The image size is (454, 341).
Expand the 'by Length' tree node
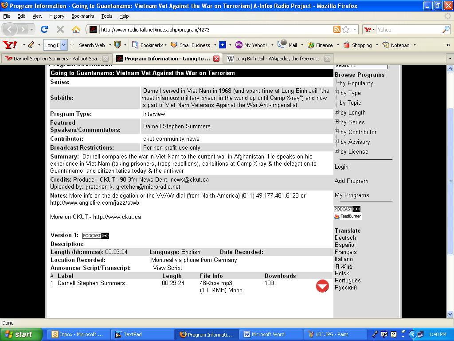[337, 112]
